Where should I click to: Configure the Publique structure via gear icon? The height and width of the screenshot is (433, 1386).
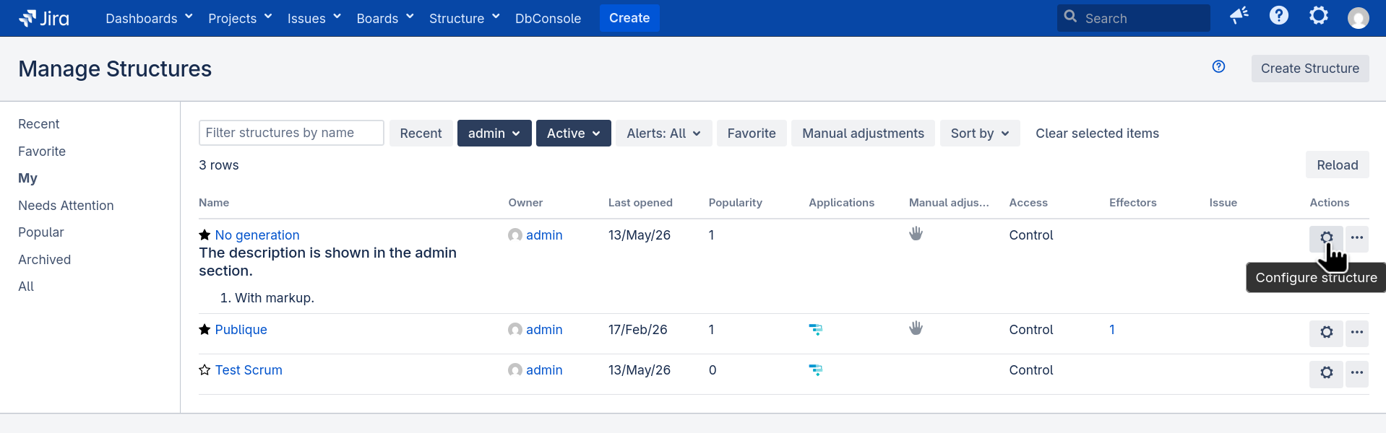pos(1326,333)
